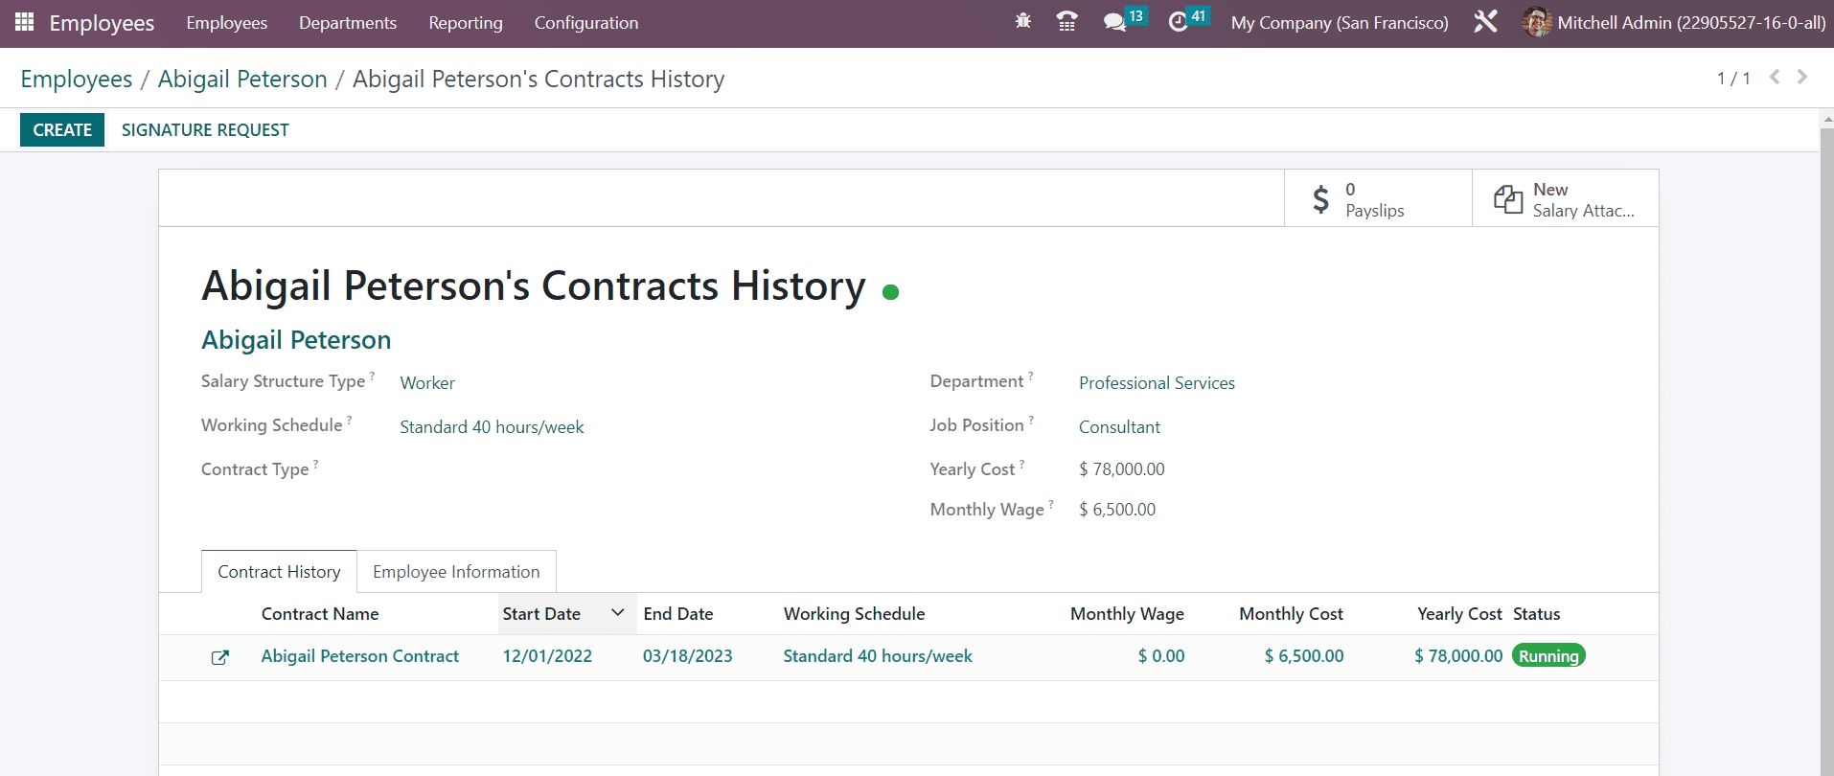Click the SIGNATURE REQUEST button
The width and height of the screenshot is (1834, 776).
(205, 130)
